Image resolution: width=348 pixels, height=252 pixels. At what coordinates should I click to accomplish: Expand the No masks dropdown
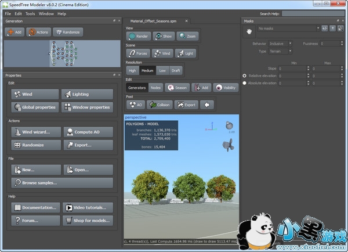click(288, 28)
